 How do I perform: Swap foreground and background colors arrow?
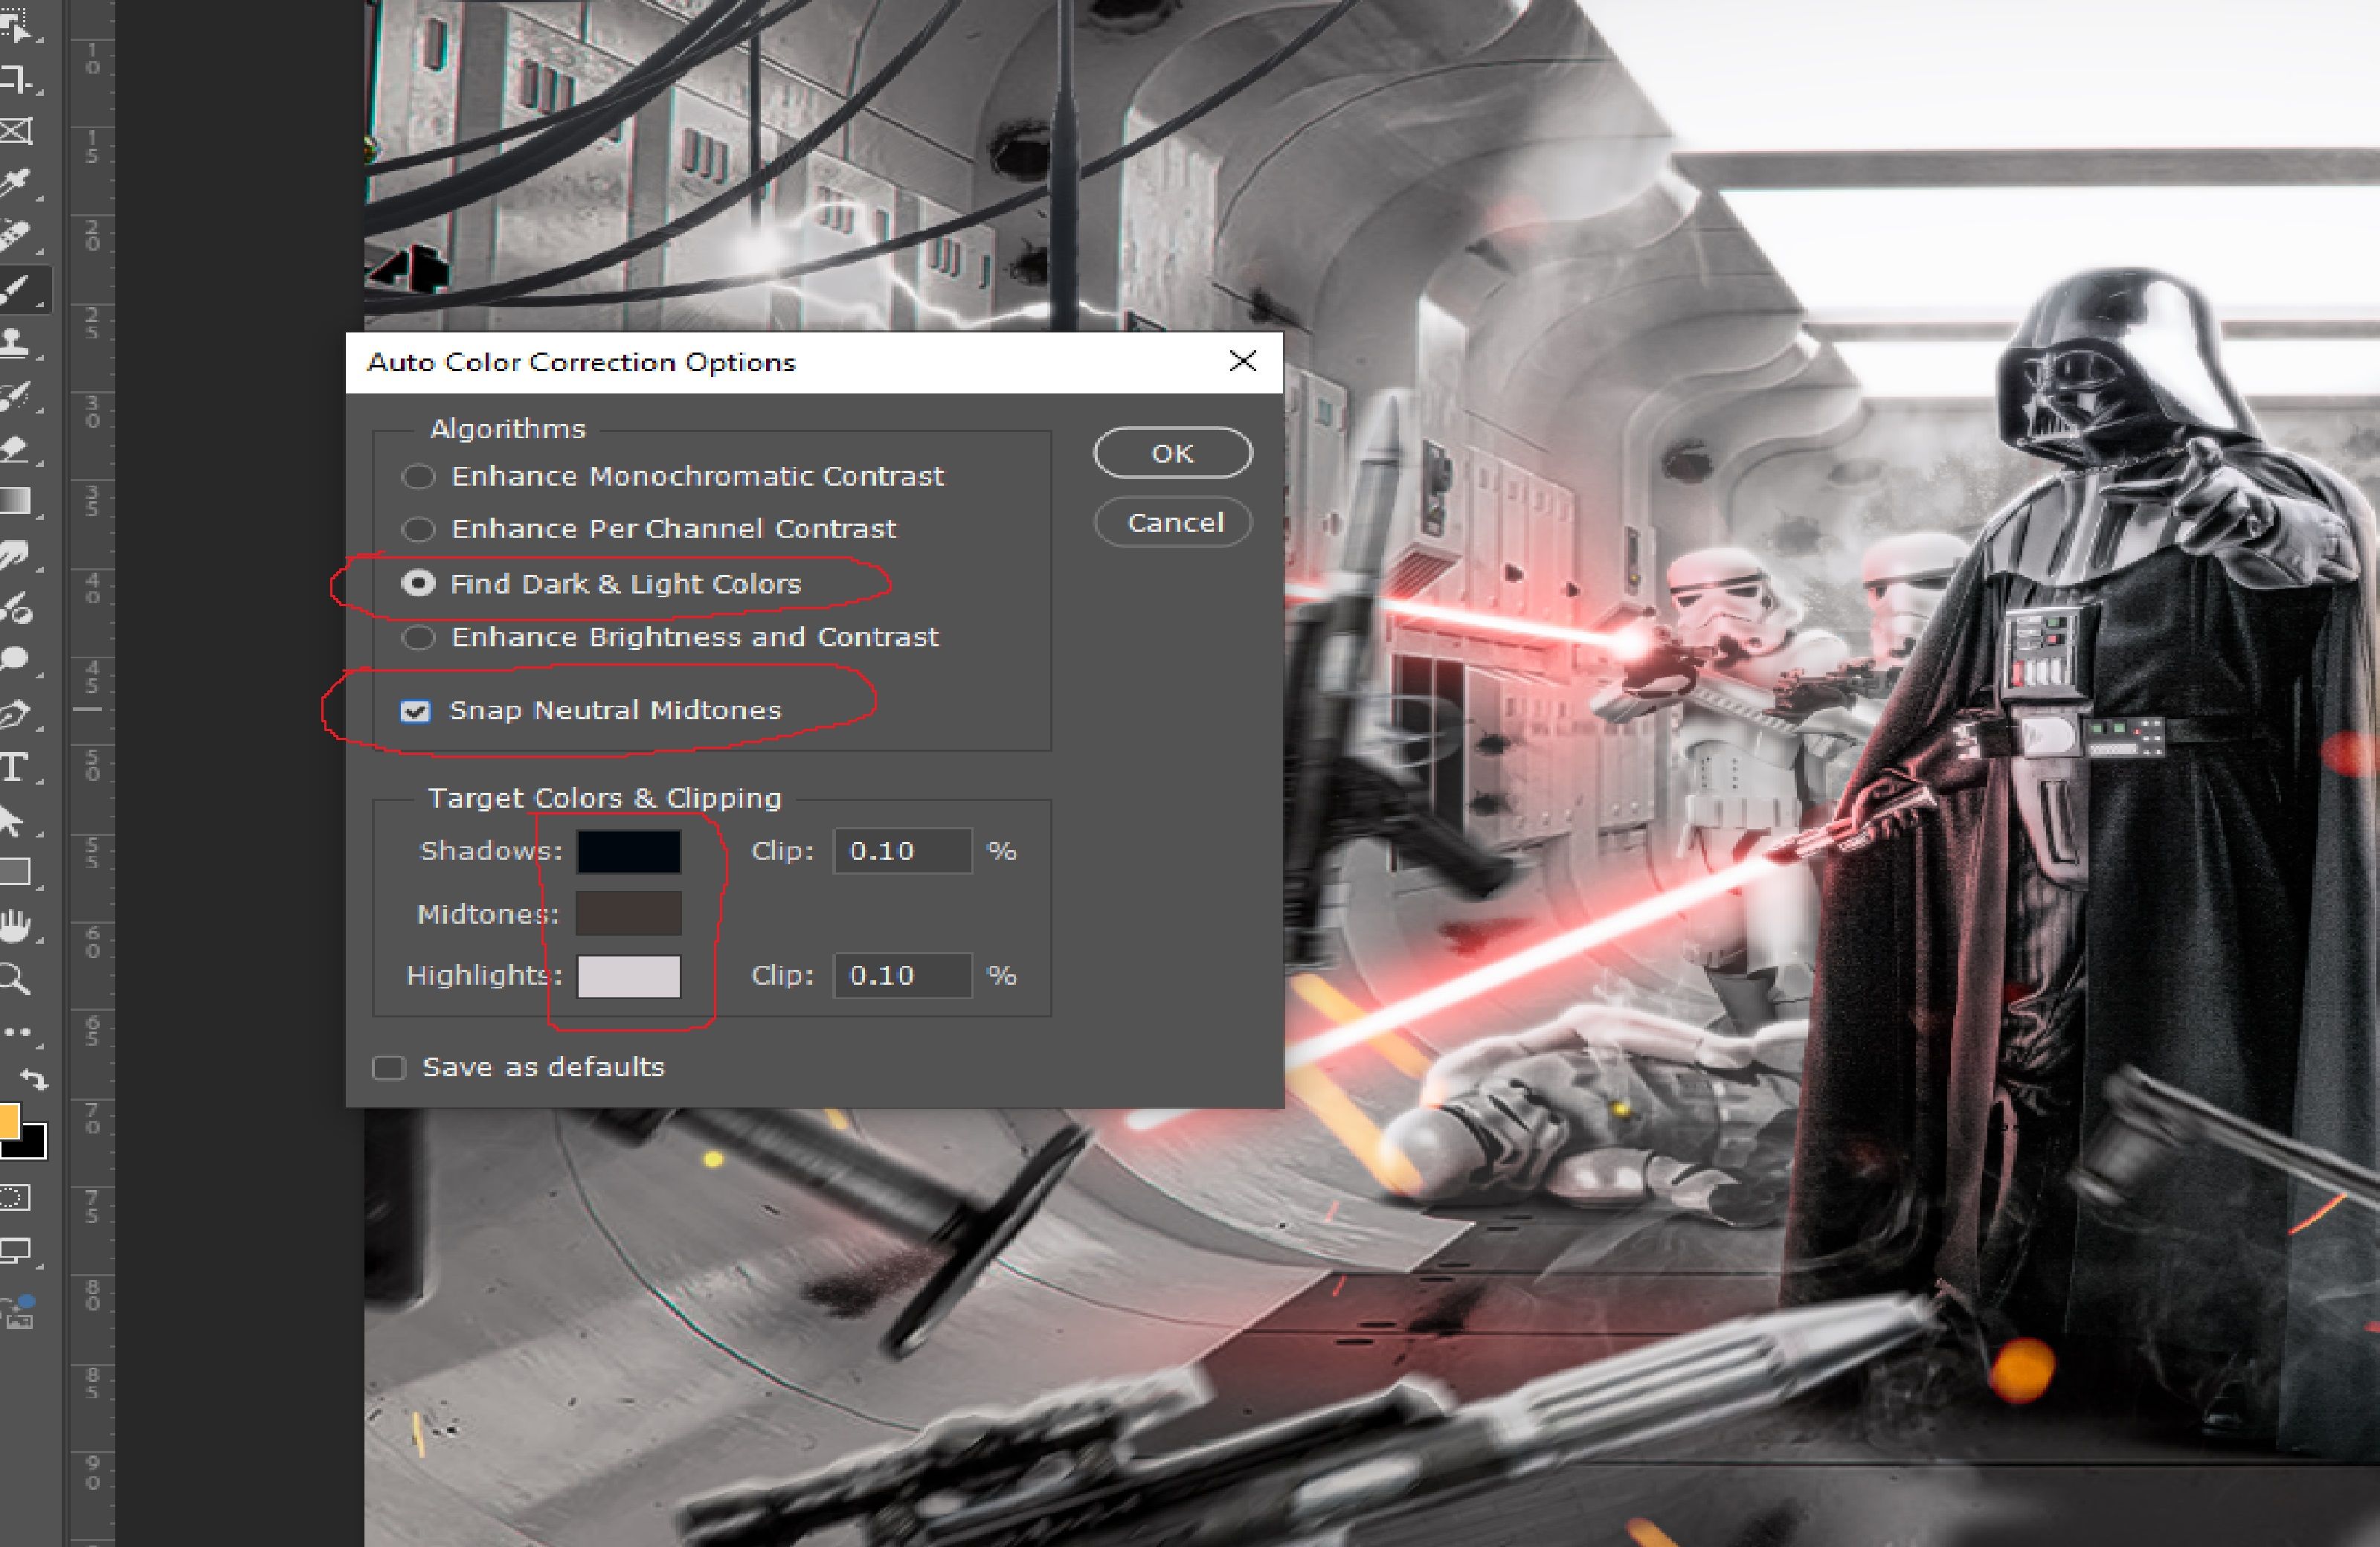click(x=35, y=1080)
